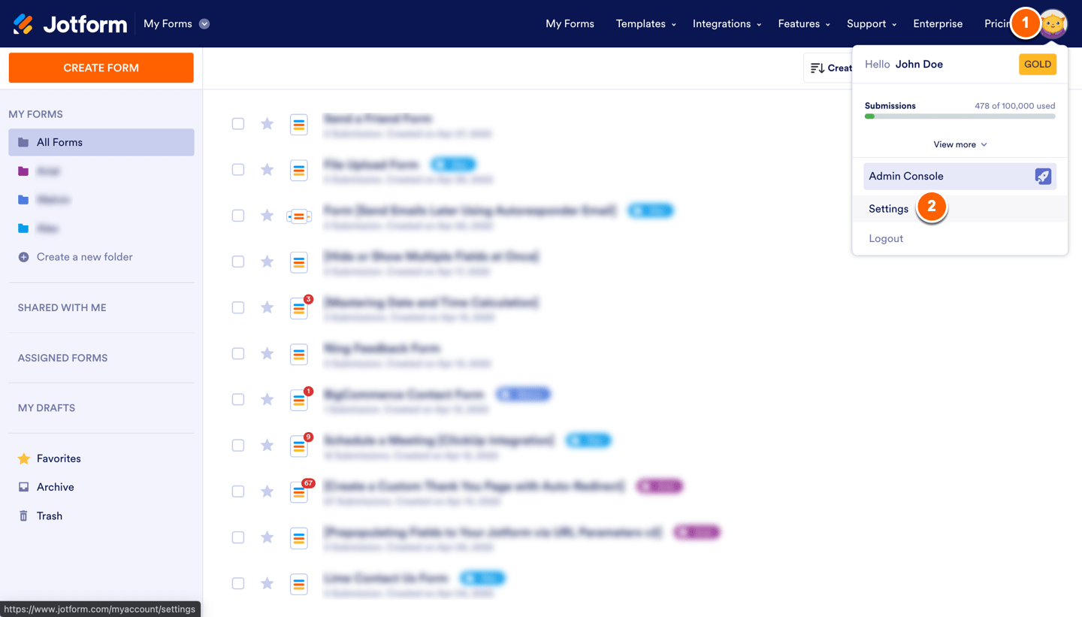
Task: Expand the Integrations menu
Action: (x=727, y=24)
